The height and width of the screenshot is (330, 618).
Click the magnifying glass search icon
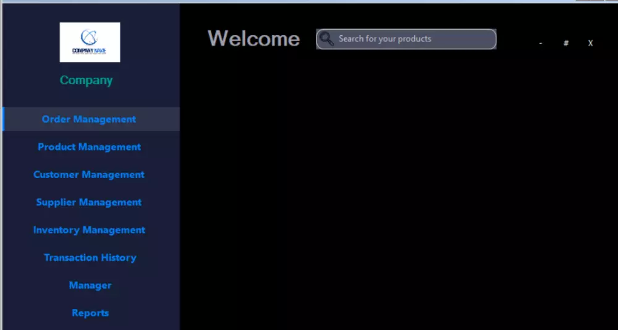coord(327,39)
